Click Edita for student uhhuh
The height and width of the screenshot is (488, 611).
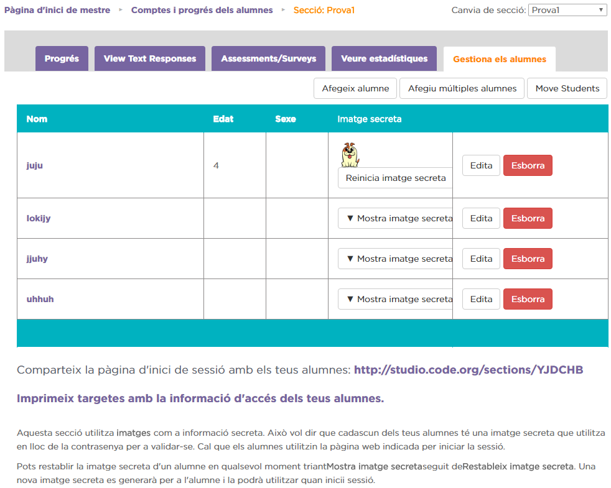click(x=481, y=299)
